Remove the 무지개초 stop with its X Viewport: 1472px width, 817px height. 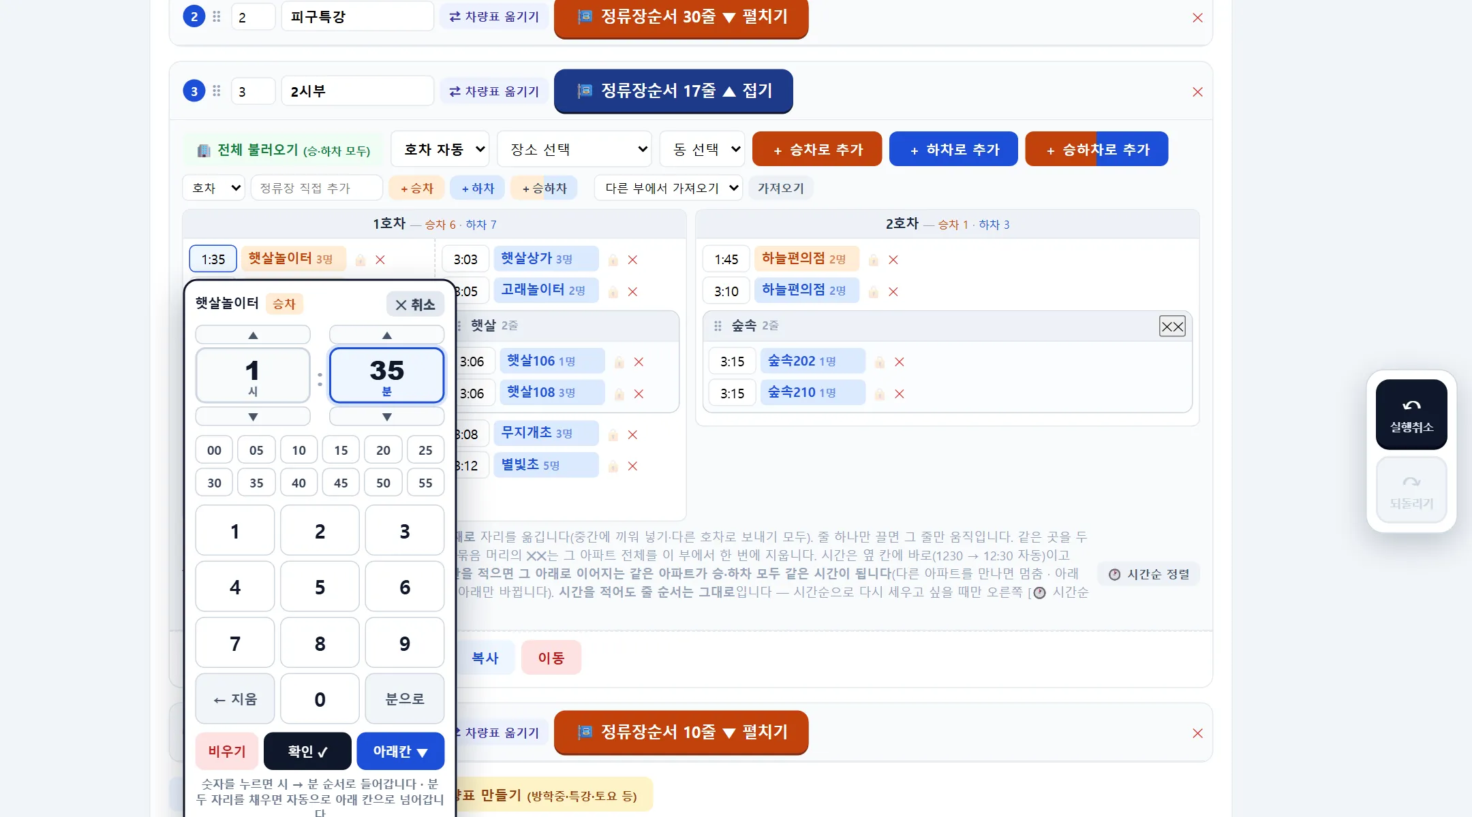coord(632,434)
